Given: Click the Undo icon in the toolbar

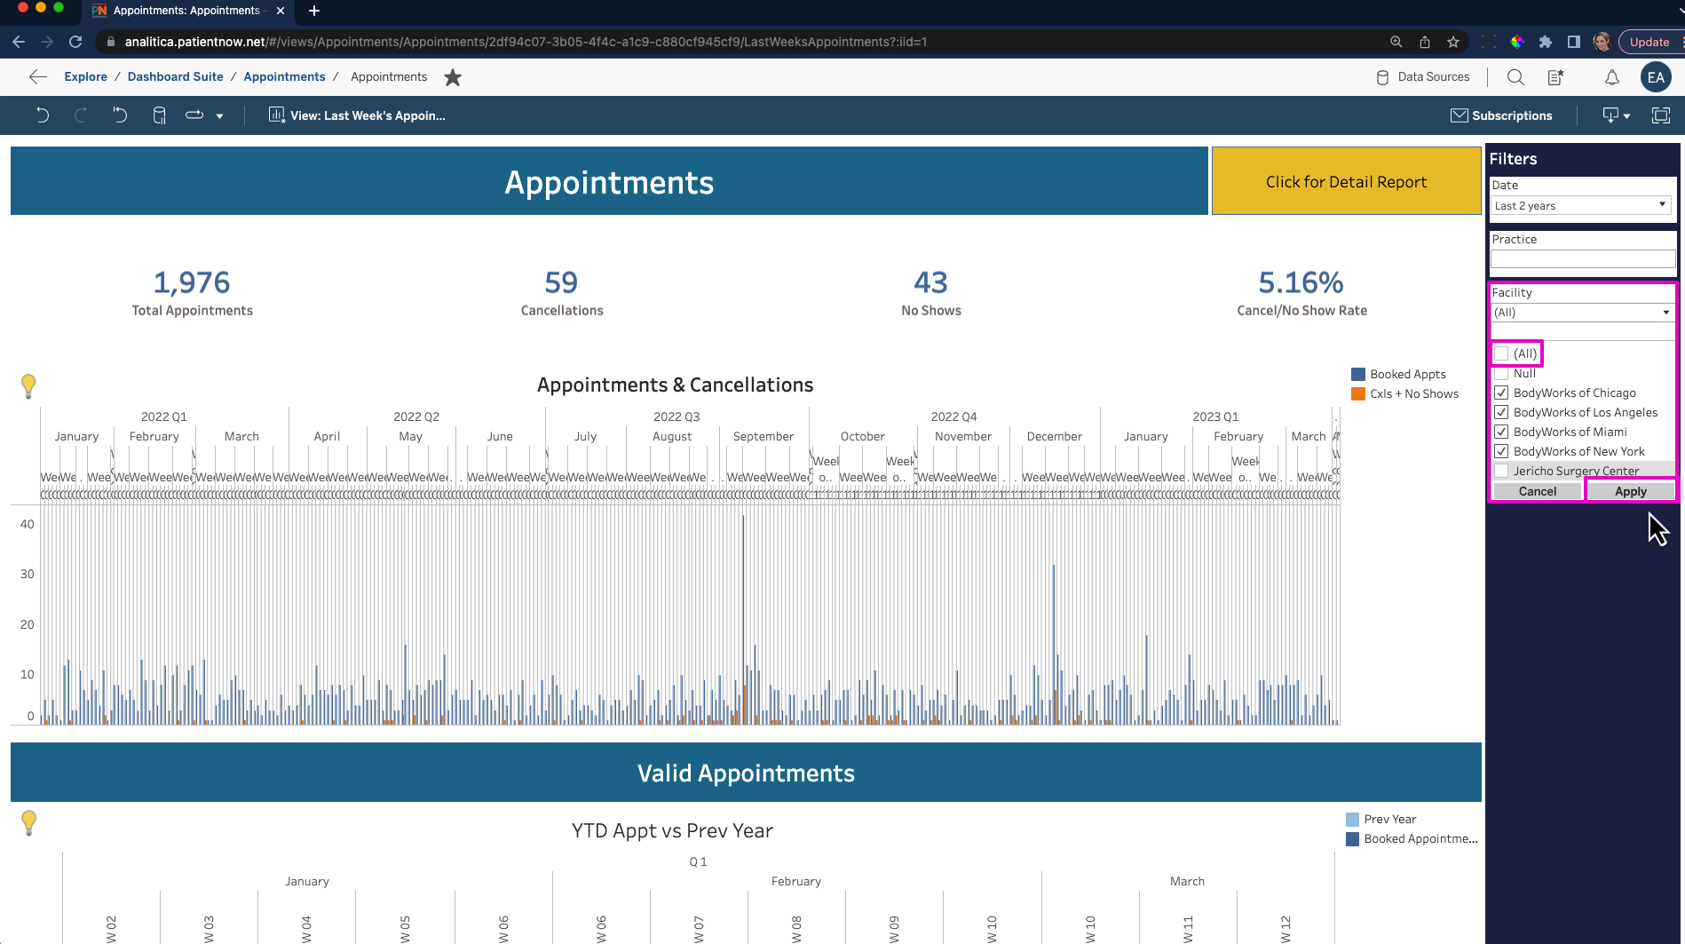Looking at the screenshot, I should click(41, 115).
